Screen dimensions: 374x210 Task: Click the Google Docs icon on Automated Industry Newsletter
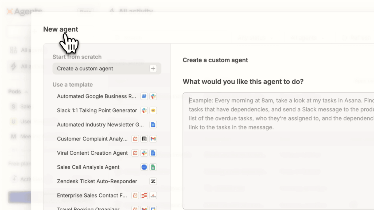(153, 125)
